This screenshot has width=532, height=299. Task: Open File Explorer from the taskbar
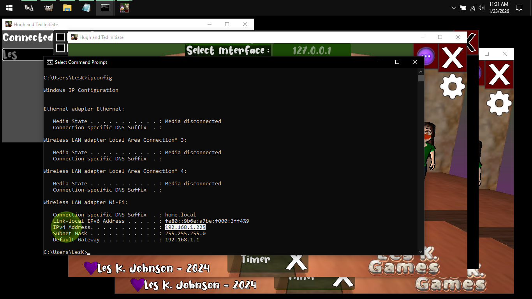[x=67, y=8]
